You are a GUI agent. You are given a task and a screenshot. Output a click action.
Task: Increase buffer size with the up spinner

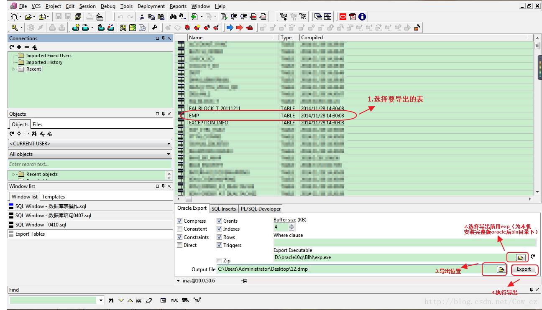[291, 225]
